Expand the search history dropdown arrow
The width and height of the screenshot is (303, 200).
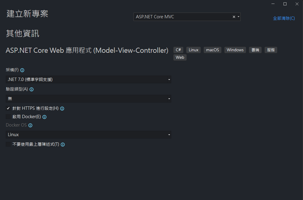pos(238,17)
